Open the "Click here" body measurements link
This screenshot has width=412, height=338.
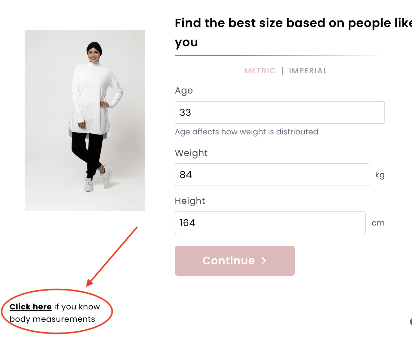(x=31, y=307)
